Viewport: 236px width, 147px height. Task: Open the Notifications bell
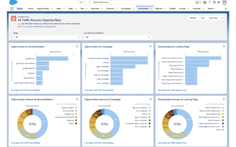(x=219, y=2)
